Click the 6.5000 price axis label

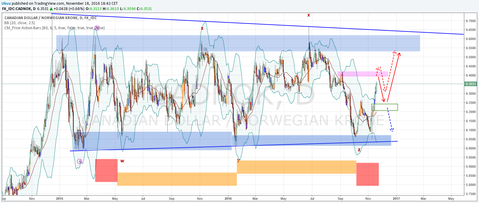(471, 57)
